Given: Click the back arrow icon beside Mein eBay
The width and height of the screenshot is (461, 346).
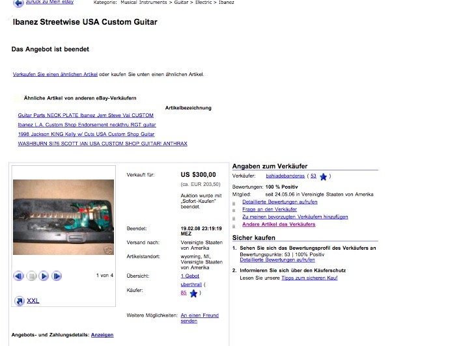Looking at the screenshot, I should [18, 3].
